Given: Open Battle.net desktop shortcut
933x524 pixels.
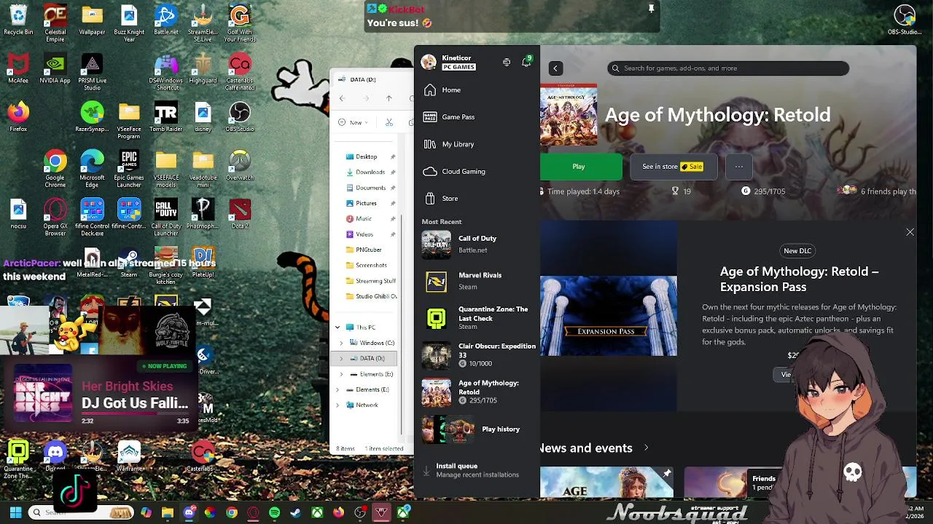Looking at the screenshot, I should 166,20.
